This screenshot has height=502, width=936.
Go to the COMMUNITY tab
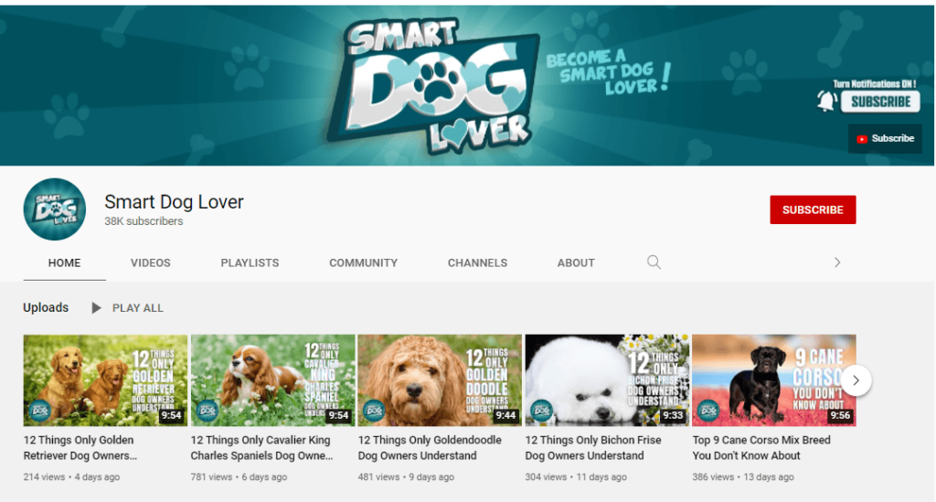pos(363,262)
